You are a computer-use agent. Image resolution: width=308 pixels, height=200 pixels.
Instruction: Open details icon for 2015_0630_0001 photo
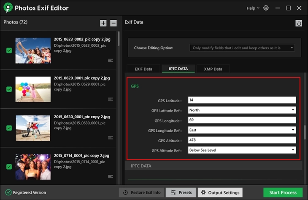tap(111, 138)
